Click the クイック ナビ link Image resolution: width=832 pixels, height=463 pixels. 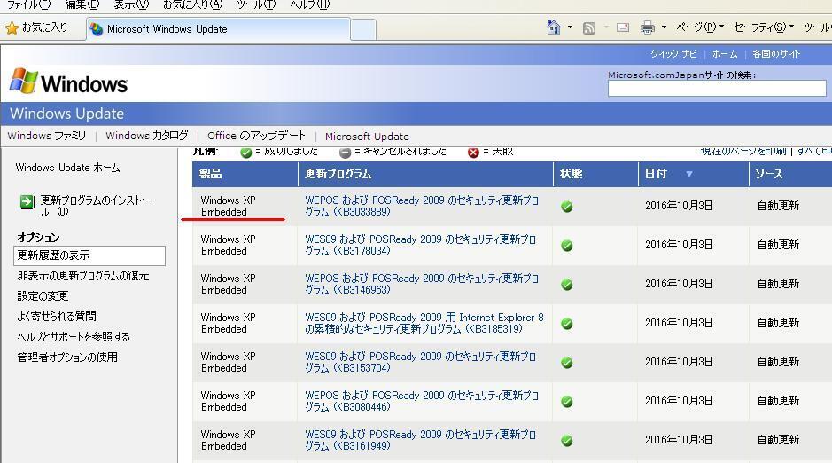click(674, 54)
